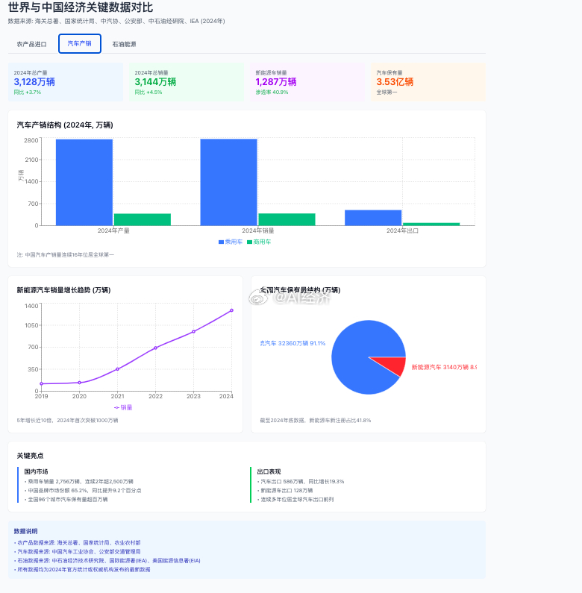Click the 连续多年位居全球汽车出口前列 bullet
Viewport: 582px width, 593px height.
point(295,500)
